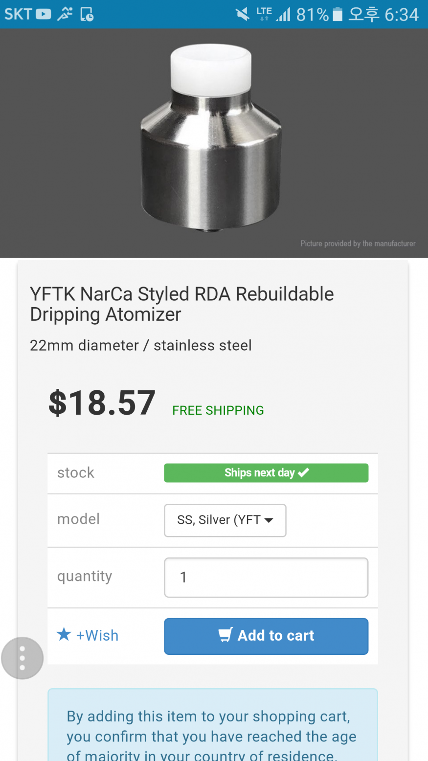Tap the $18.57 price text

pyautogui.click(x=102, y=403)
